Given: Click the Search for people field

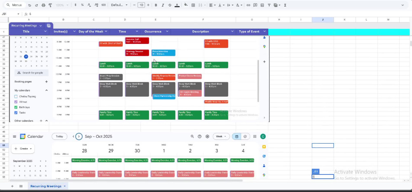Looking at the screenshot, I should tap(32, 73).
